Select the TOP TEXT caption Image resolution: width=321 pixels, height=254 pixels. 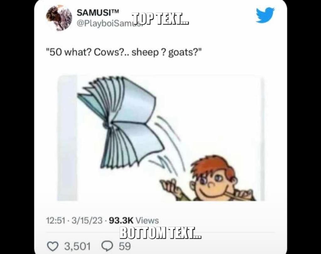(160, 19)
